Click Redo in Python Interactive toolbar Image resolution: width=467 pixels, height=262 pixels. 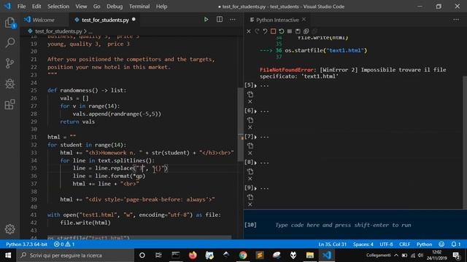tap(257, 31)
